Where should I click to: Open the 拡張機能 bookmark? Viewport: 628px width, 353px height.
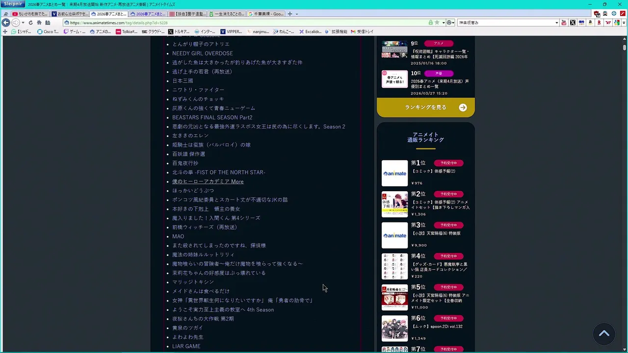pyautogui.click(x=336, y=31)
